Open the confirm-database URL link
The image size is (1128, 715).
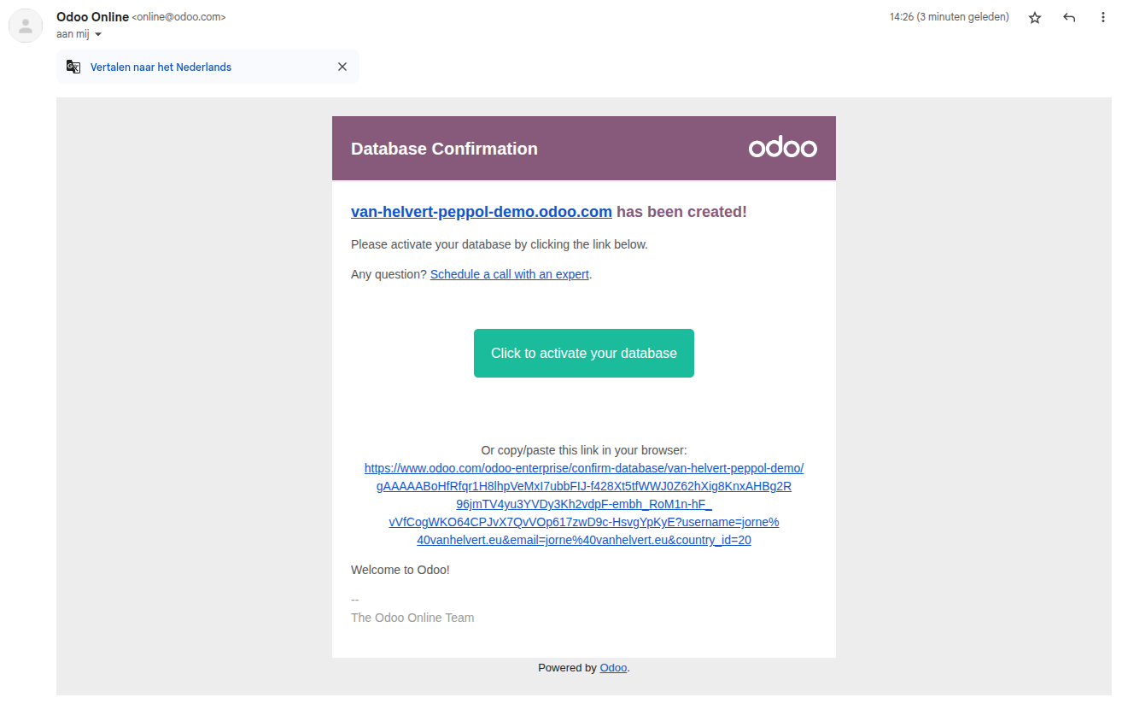584,504
